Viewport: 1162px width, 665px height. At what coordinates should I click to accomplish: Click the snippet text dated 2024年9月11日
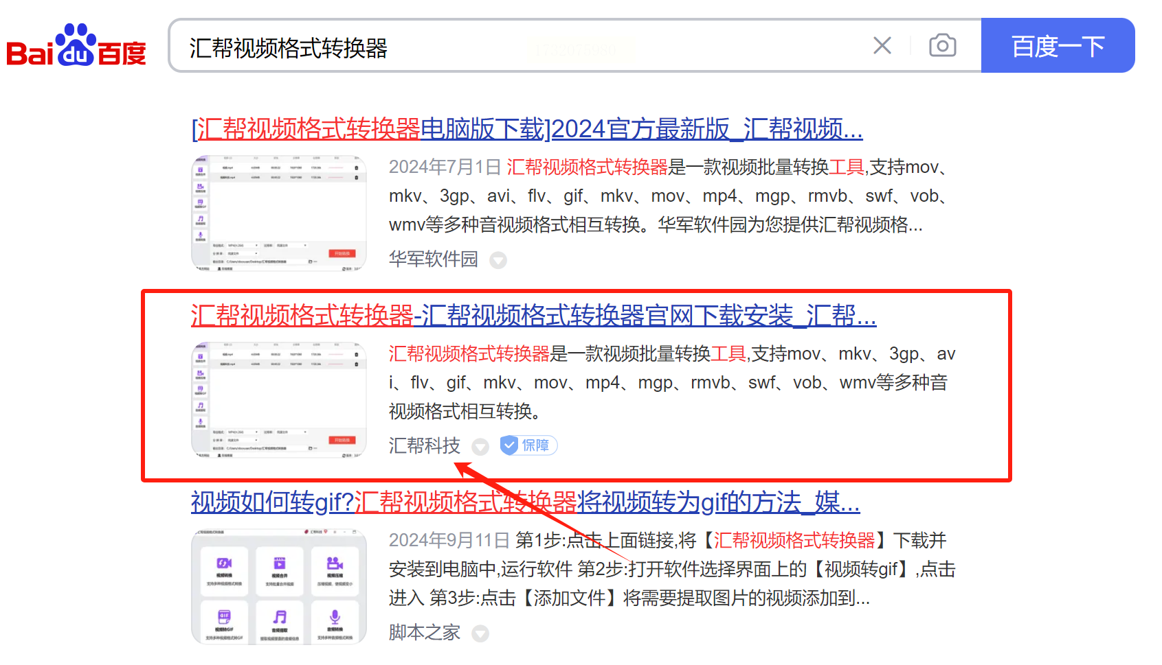click(672, 570)
